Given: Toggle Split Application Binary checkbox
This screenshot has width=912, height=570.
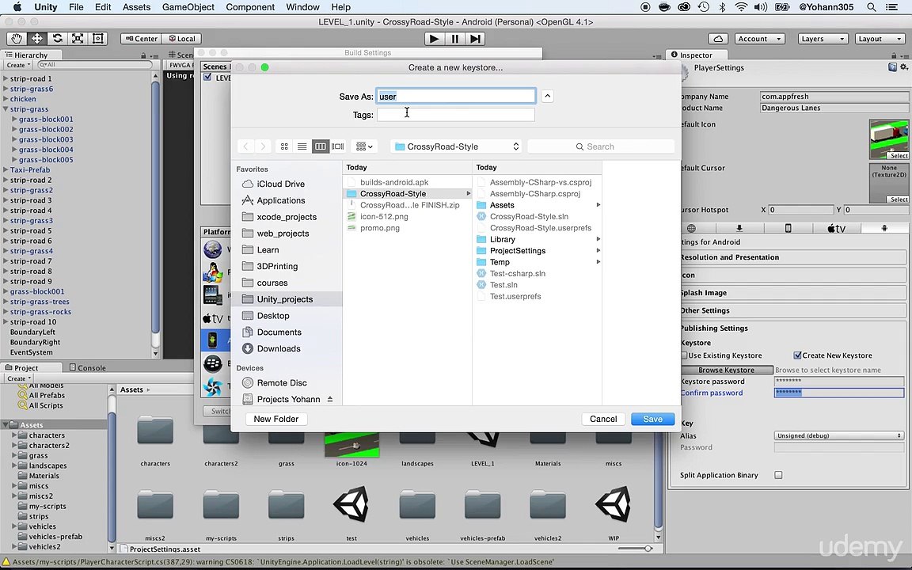Looking at the screenshot, I should [778, 475].
